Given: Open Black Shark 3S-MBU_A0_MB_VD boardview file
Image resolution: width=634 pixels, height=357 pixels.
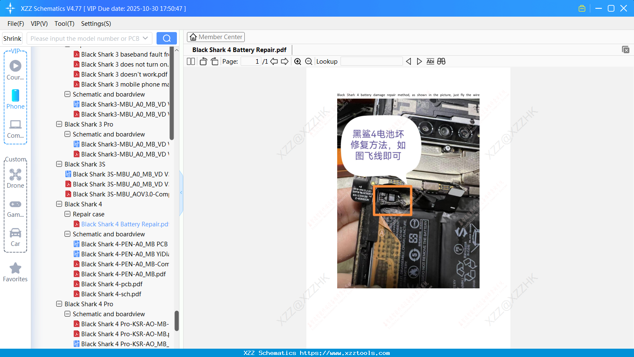Looking at the screenshot, I should coord(117,174).
